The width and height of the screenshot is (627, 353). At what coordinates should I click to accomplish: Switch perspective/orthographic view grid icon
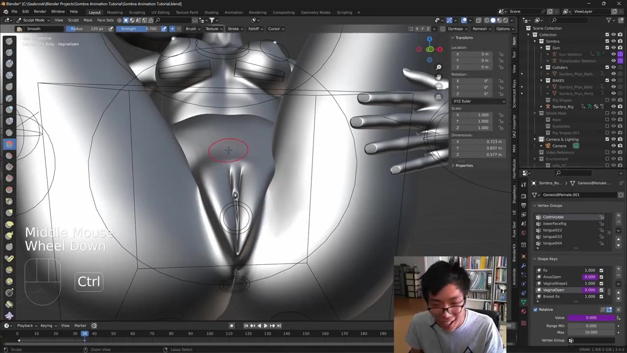coord(438,97)
